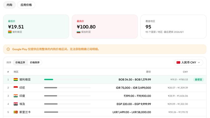Click the India flag in row 3
The height and width of the screenshot is (118, 210).
tap(16, 96)
